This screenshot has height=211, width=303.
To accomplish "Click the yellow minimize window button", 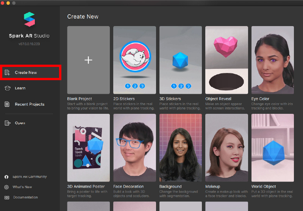I will (8, 3).
